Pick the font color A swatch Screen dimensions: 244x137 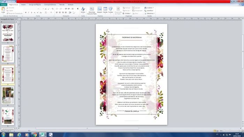51,13
